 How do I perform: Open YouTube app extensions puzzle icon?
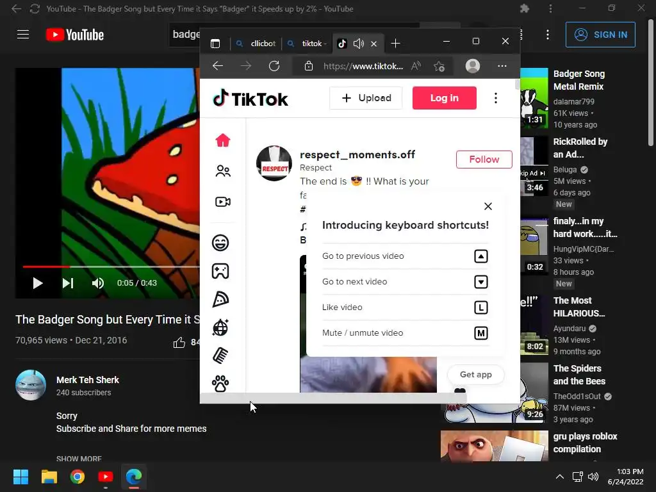(524, 8)
